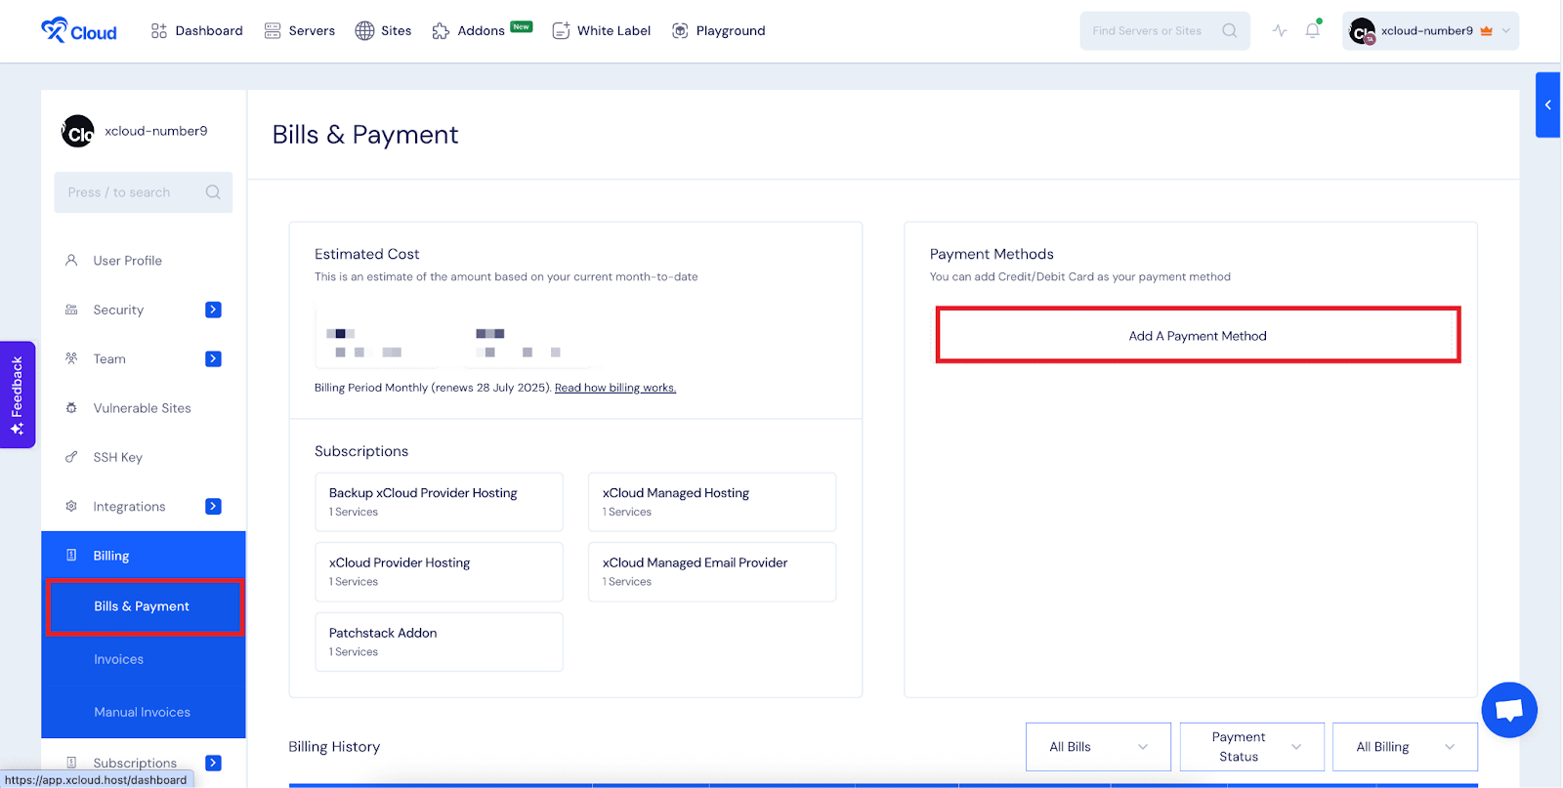Go to Servers in the top menu
This screenshot has height=788, width=1563.
(x=300, y=31)
